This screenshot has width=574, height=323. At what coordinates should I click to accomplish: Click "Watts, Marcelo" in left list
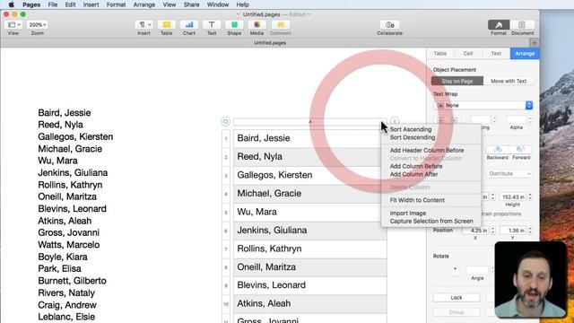pos(69,245)
